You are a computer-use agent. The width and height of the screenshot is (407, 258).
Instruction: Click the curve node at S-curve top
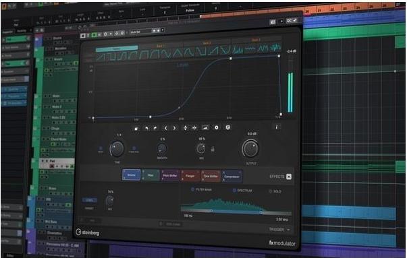(230, 59)
